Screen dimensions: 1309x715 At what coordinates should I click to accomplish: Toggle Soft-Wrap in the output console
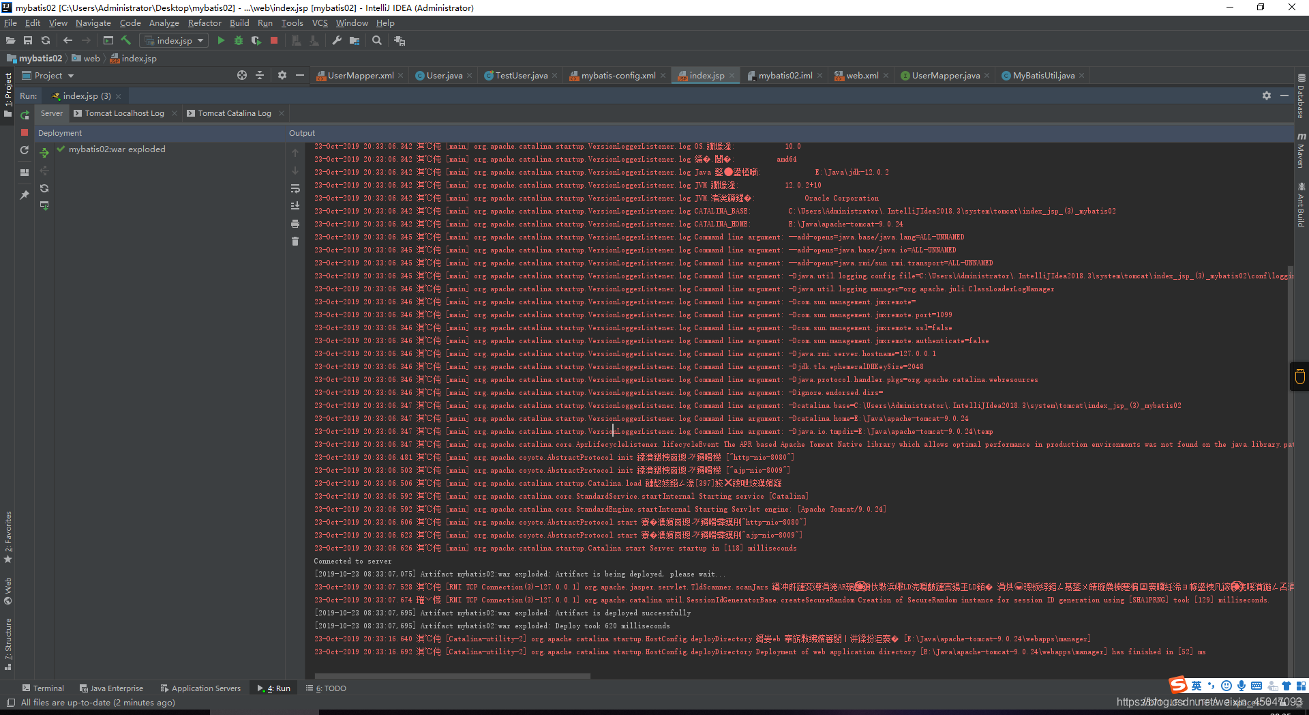point(295,188)
